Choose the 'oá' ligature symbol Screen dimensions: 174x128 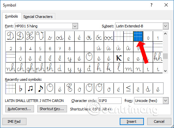point(60,36)
